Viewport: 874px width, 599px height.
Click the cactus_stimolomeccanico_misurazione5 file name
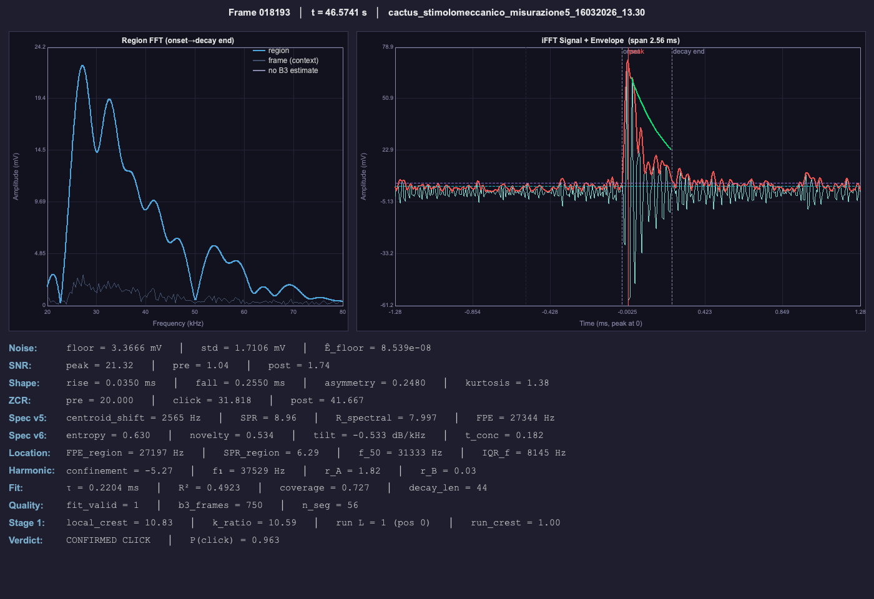516,12
